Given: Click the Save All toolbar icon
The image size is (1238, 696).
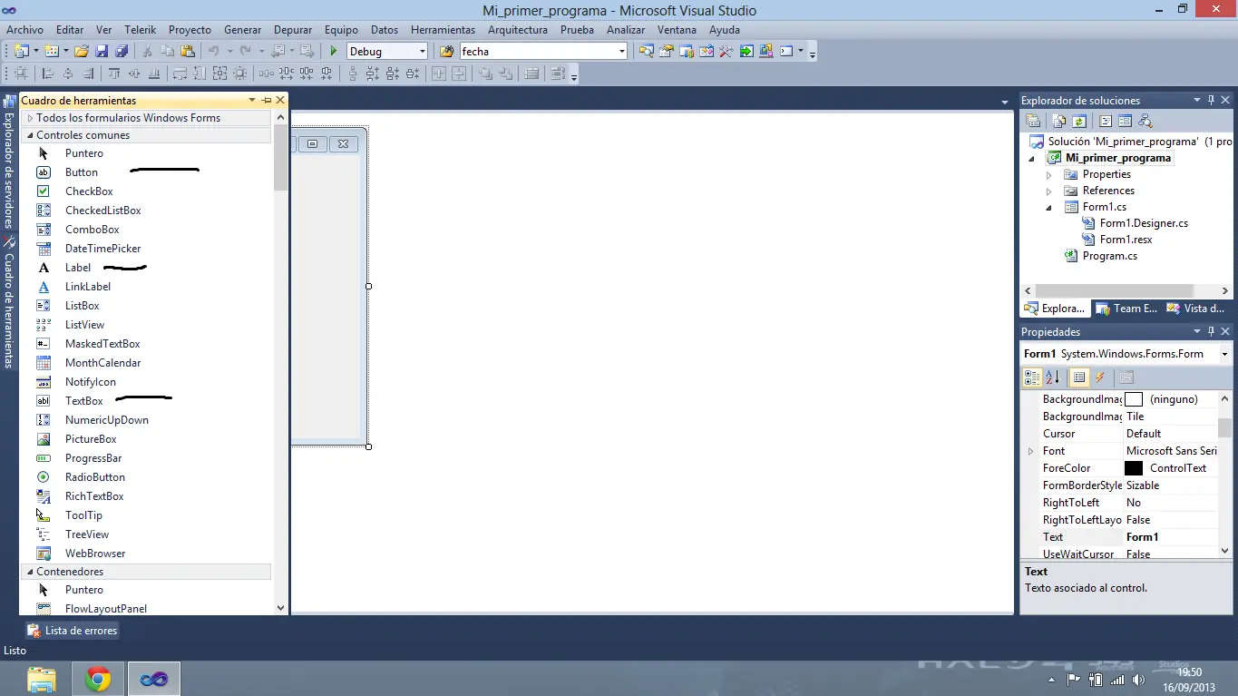Looking at the screenshot, I should pyautogui.click(x=121, y=52).
